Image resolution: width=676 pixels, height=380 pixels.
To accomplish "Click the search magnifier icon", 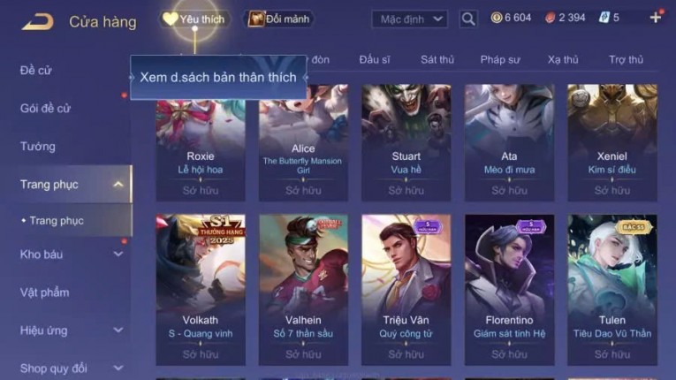I will click(x=468, y=19).
